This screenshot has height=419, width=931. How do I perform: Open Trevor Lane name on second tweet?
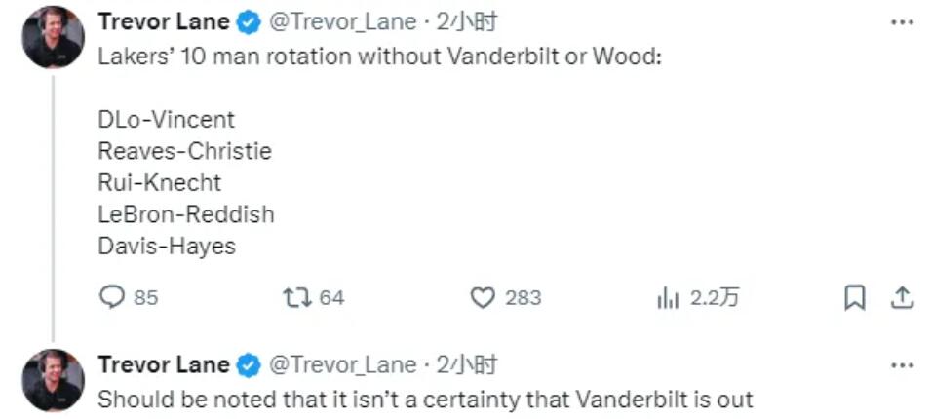click(164, 364)
